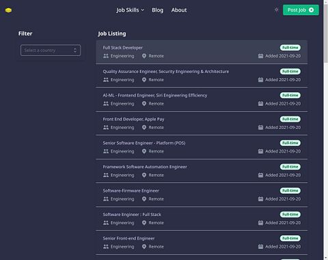Click arrow icon inside Post Job button
This screenshot has height=260, width=328.
click(x=311, y=10)
